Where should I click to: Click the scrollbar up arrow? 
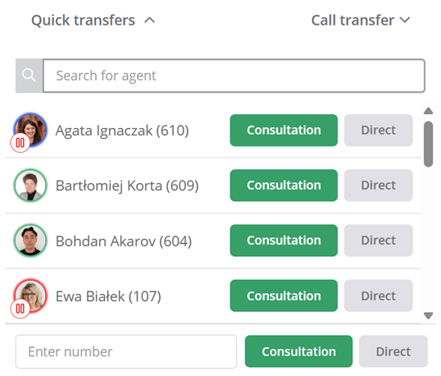pos(429,111)
